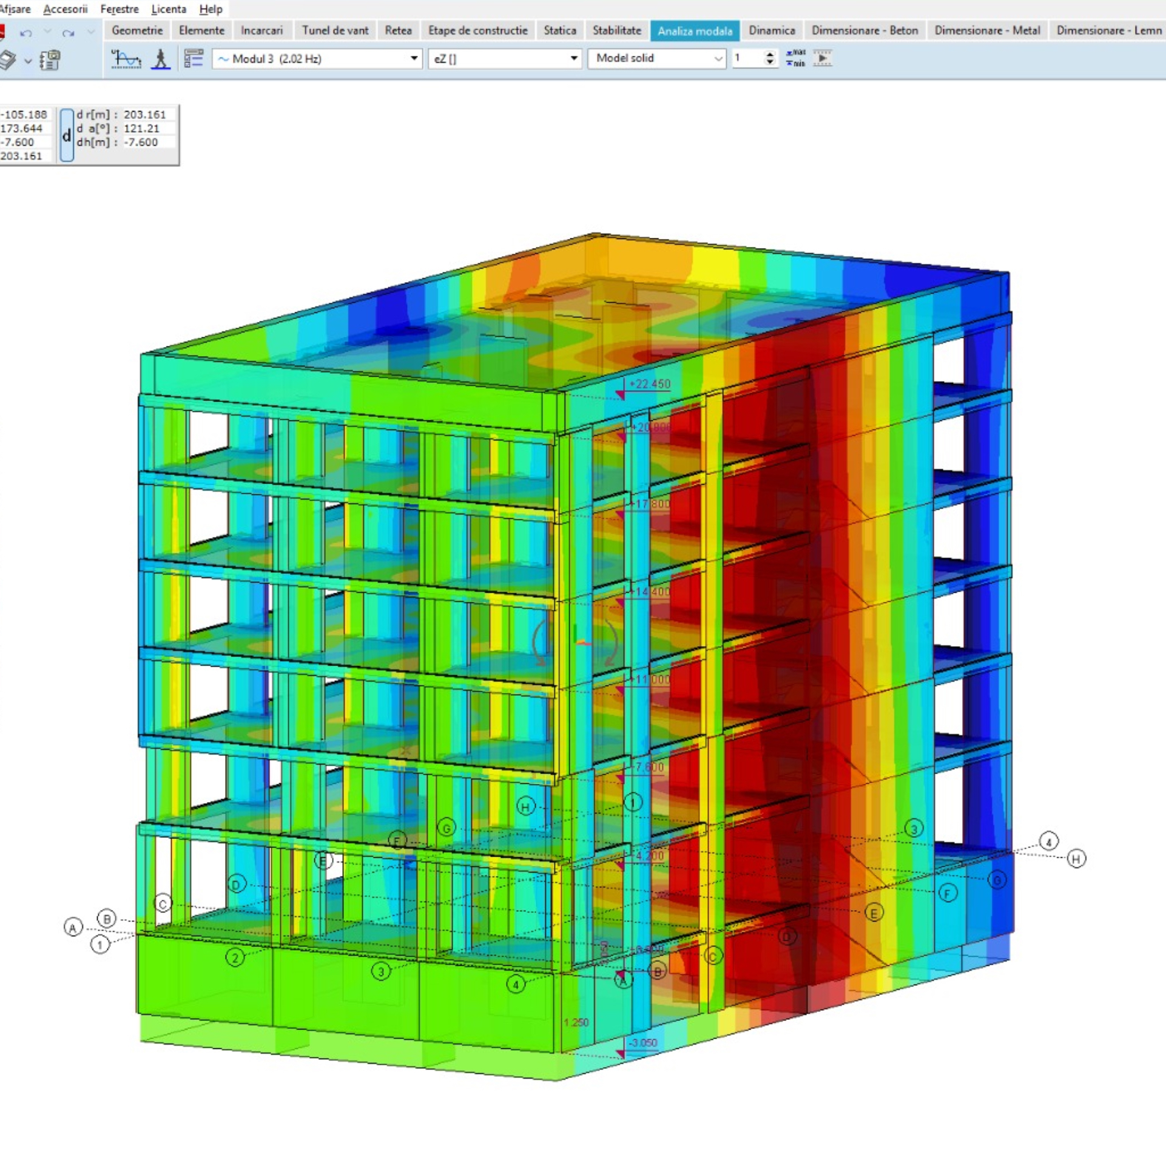Open the Accesorii menu
The image size is (1166, 1166).
click(66, 9)
